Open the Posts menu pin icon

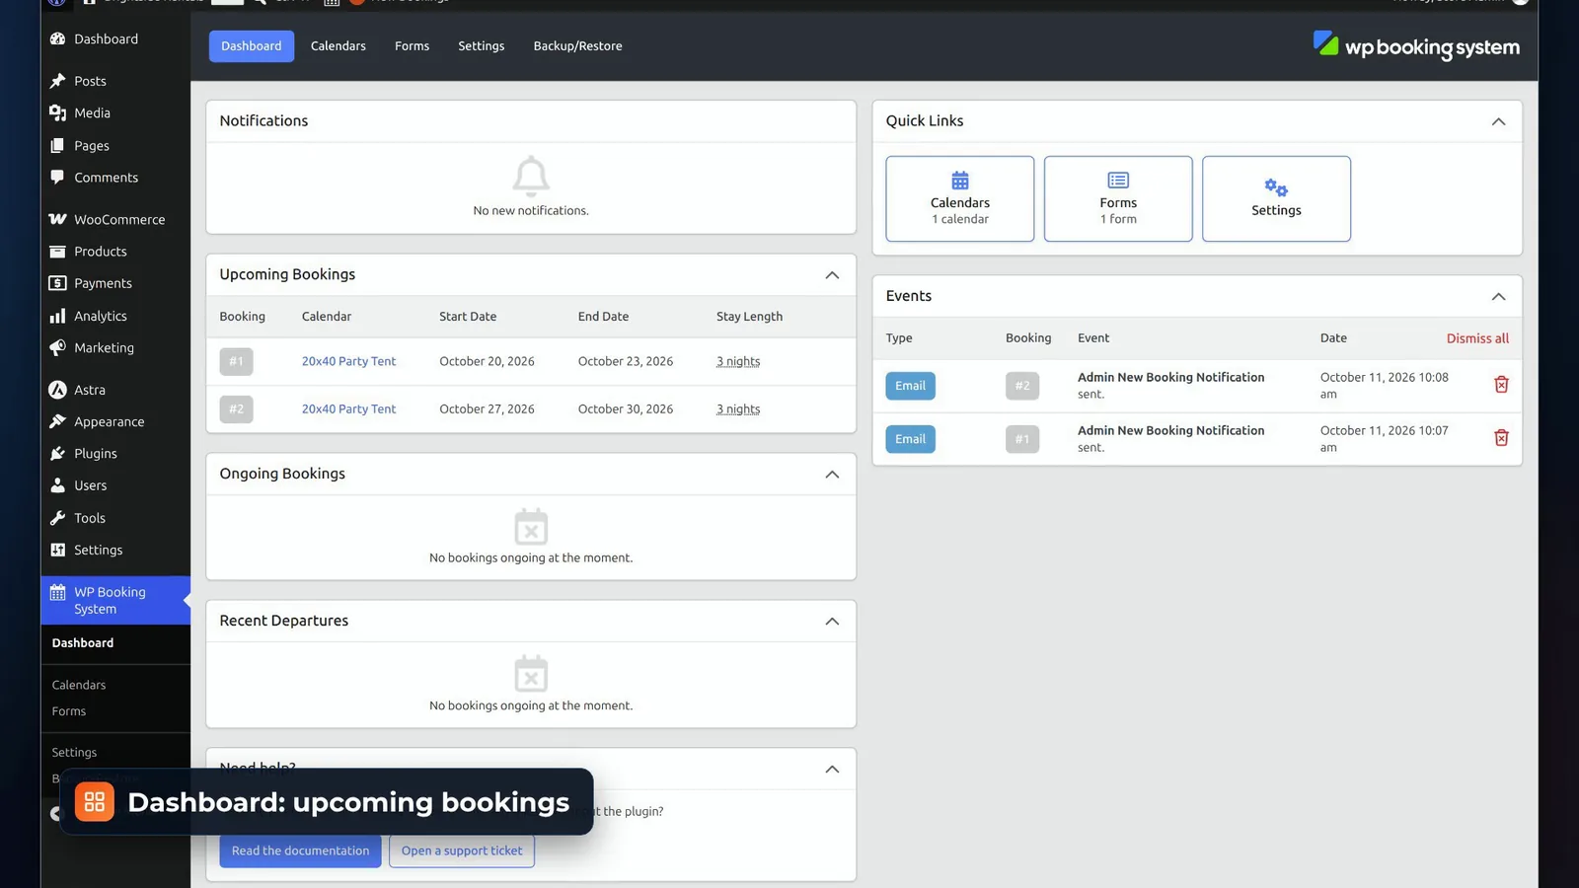tap(57, 81)
